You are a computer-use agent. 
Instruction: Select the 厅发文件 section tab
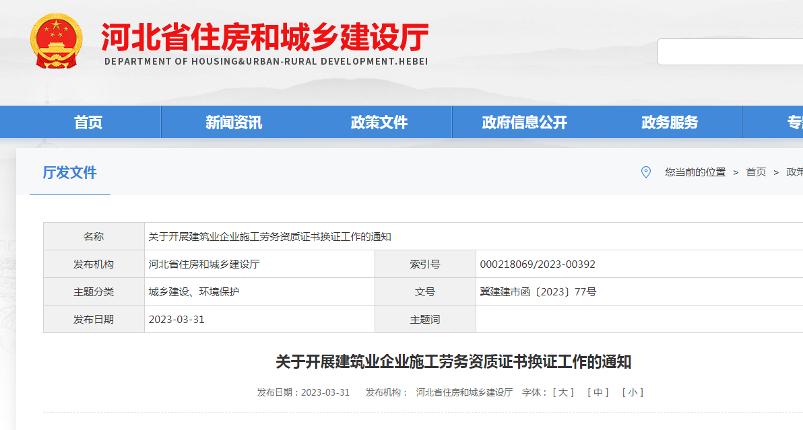[70, 173]
